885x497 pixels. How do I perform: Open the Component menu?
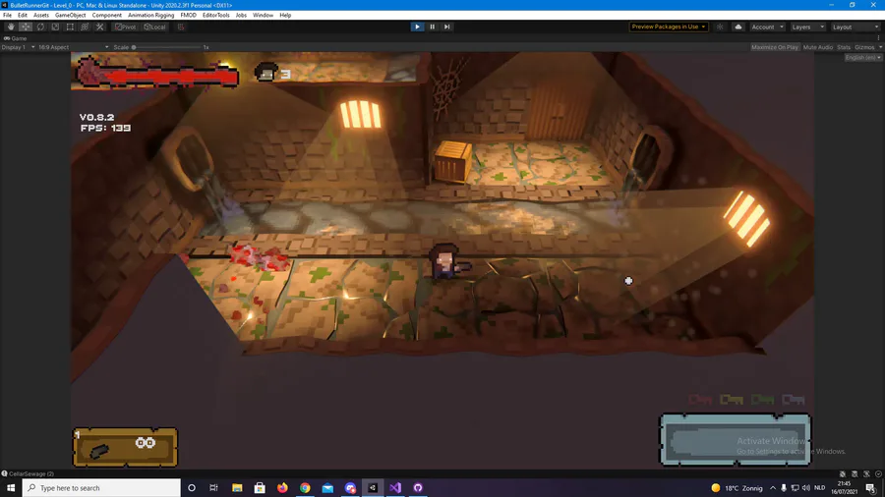[106, 15]
